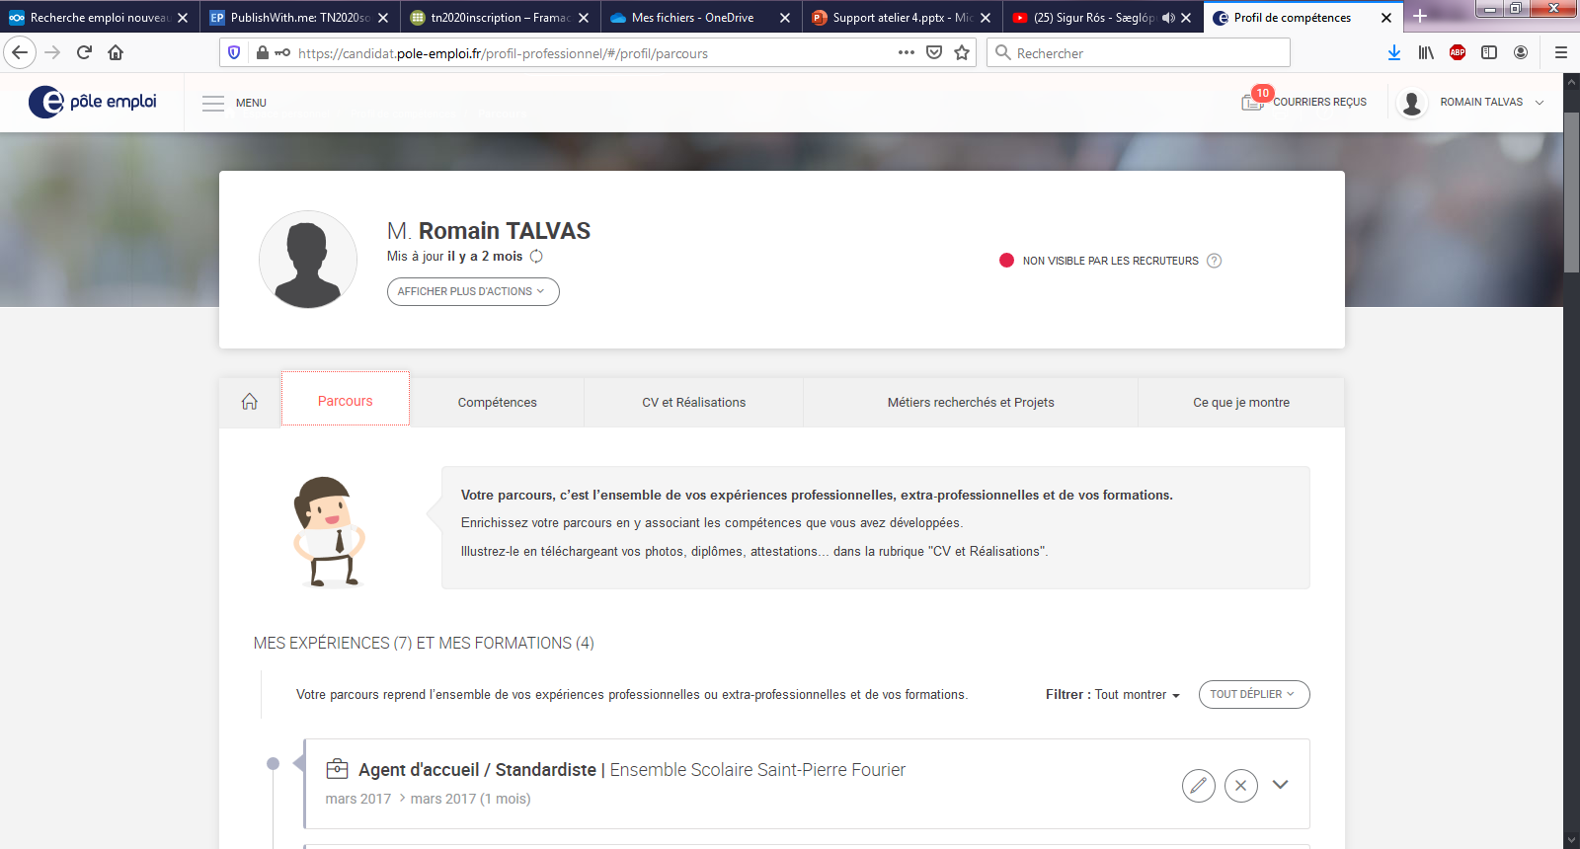Go to Métiers recherchés et Projets
1580x849 pixels.
(x=970, y=403)
